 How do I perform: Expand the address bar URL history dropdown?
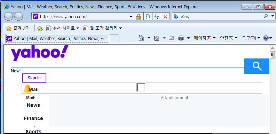click(x=131, y=17)
